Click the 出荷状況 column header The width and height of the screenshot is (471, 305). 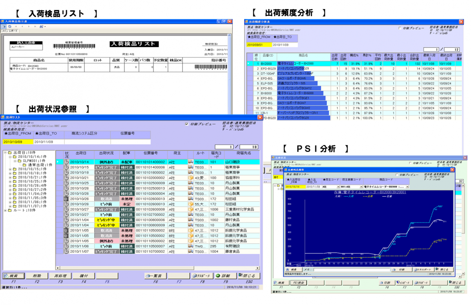[106, 154]
